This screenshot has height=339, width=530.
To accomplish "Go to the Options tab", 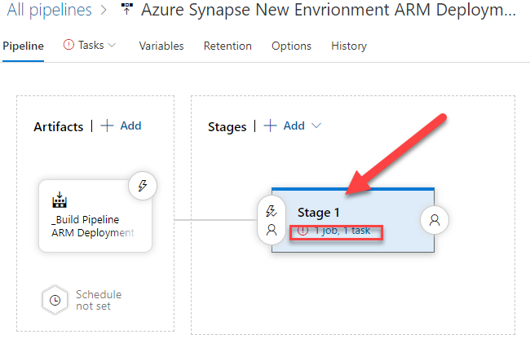I will tap(291, 46).
